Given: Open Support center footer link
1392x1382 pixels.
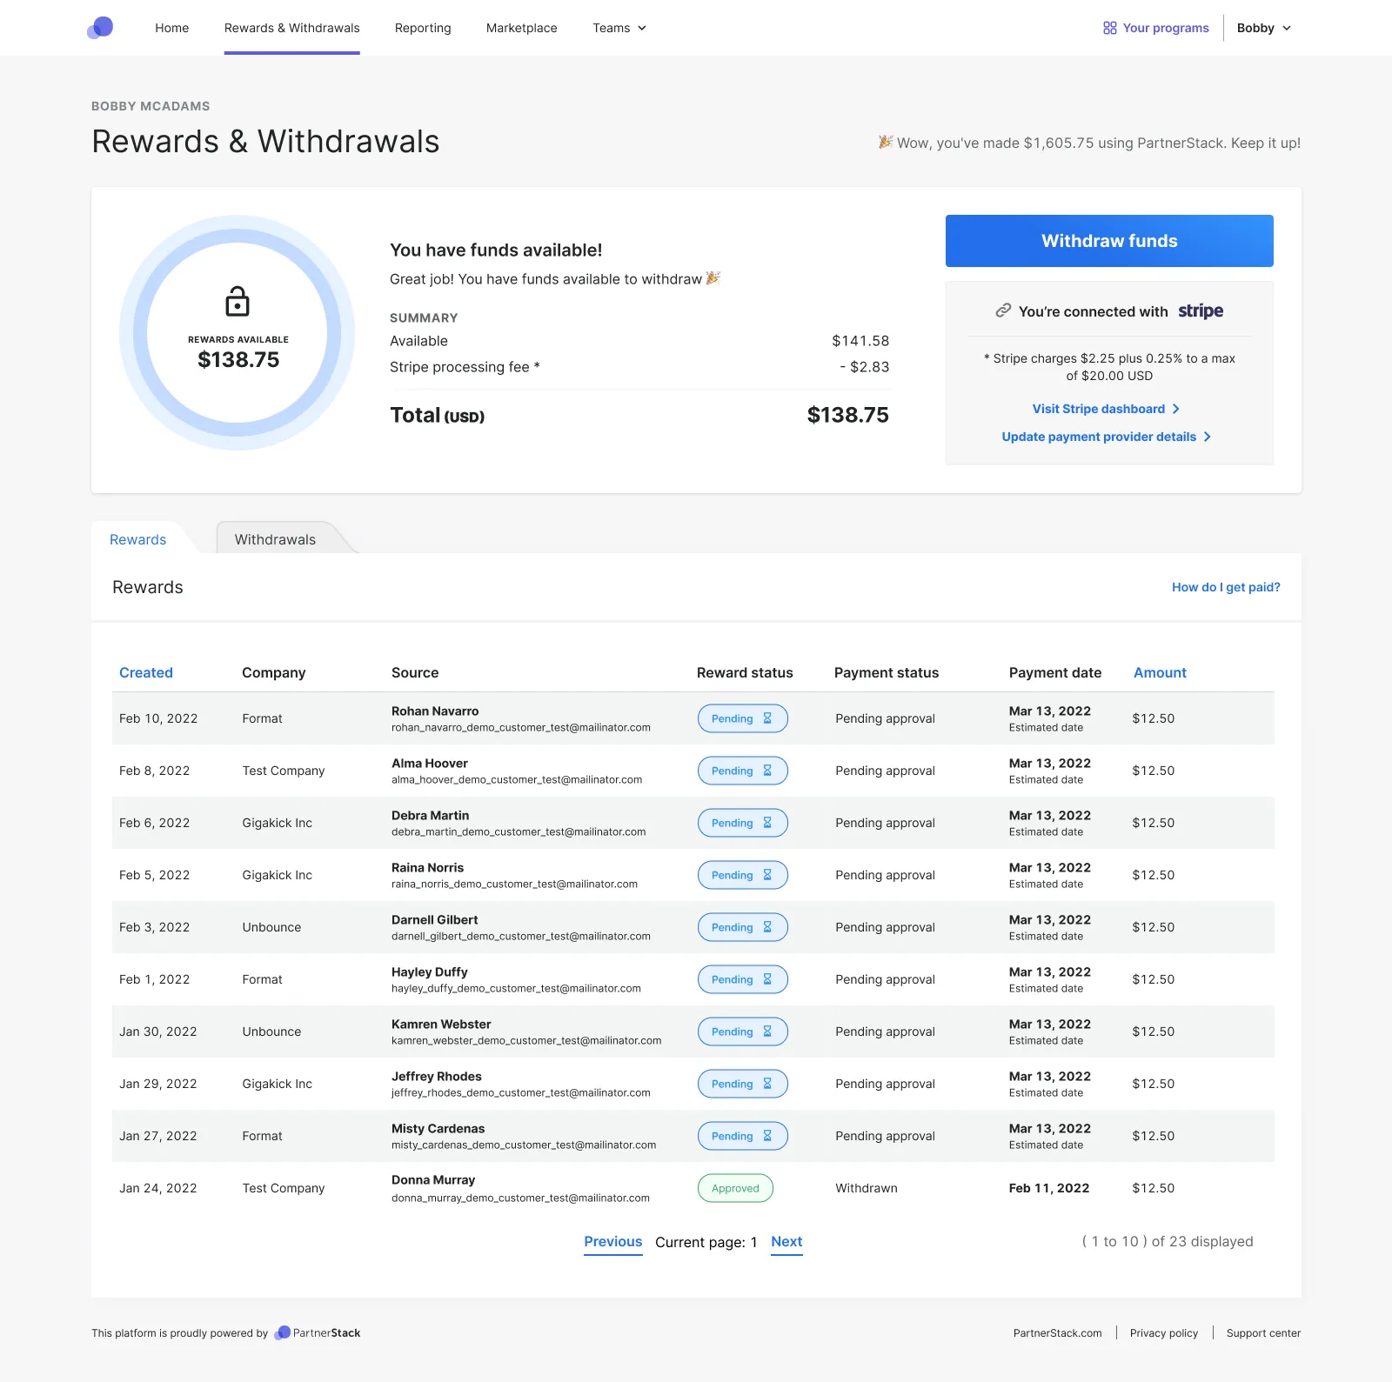Looking at the screenshot, I should tap(1263, 1332).
